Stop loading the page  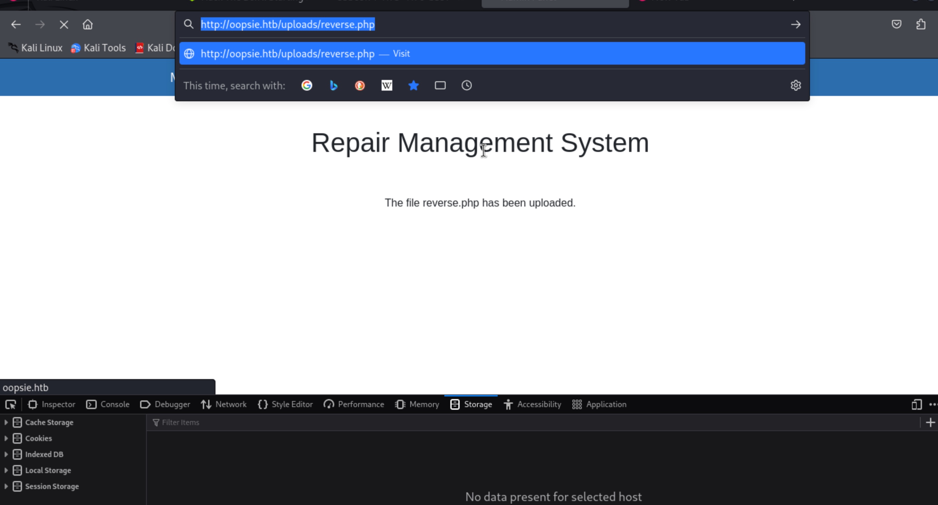64,25
